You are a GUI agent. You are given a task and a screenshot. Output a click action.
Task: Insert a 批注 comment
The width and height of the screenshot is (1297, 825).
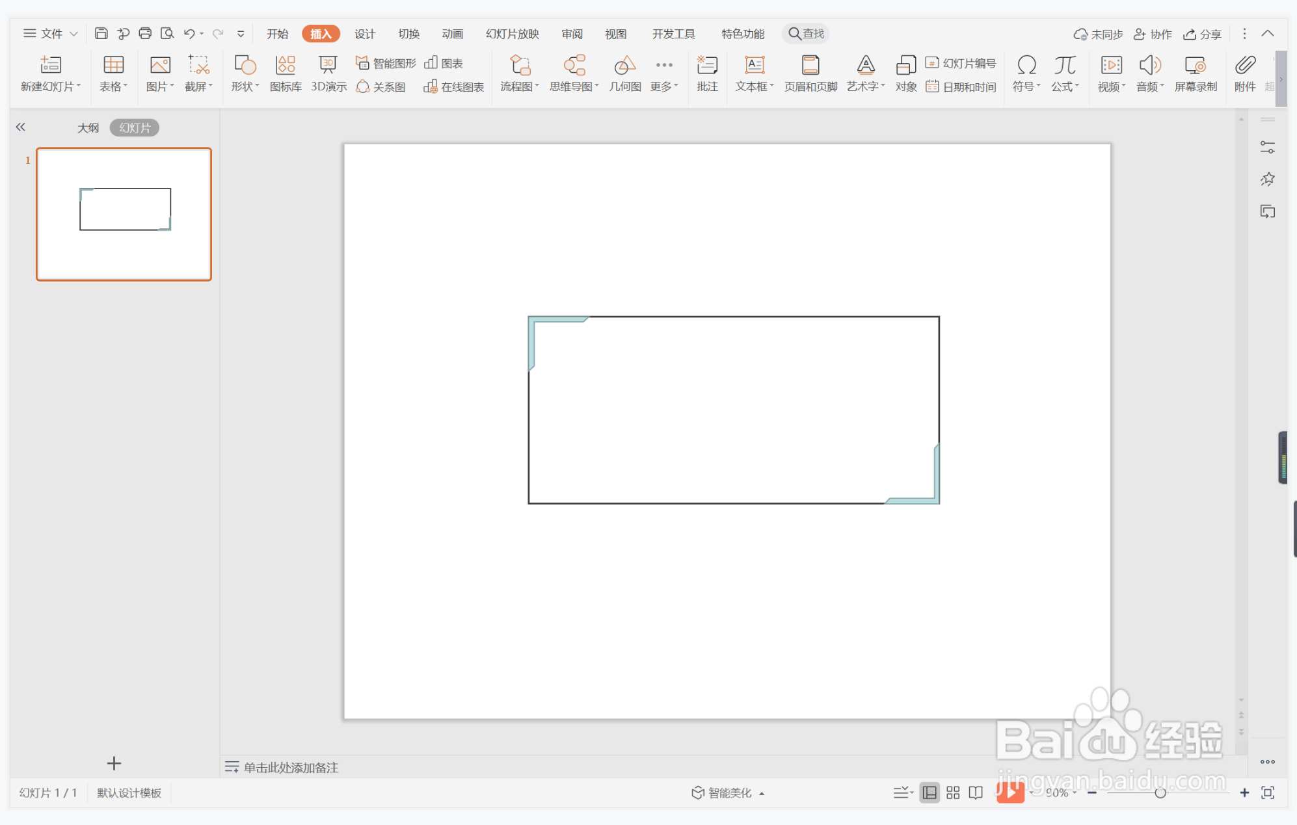click(x=707, y=72)
